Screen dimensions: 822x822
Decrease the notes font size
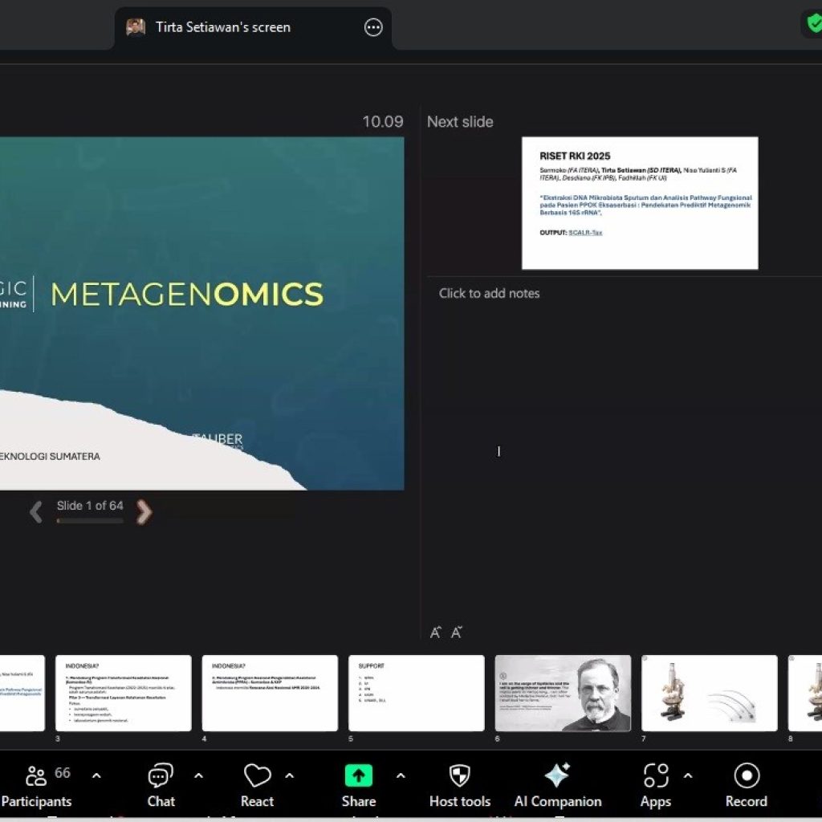(x=456, y=633)
